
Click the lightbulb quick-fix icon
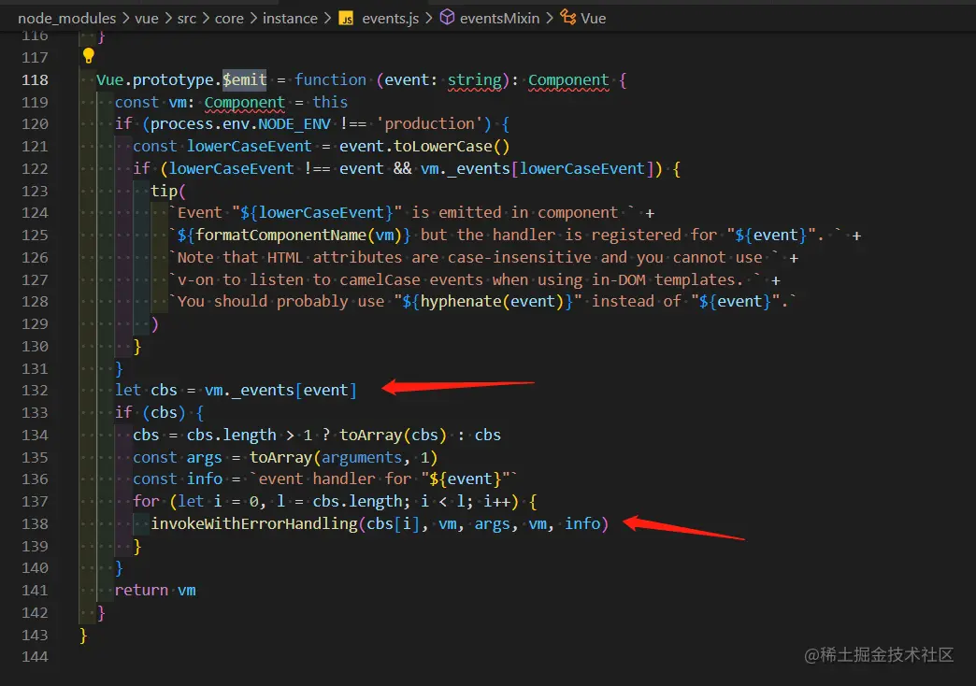click(x=89, y=56)
